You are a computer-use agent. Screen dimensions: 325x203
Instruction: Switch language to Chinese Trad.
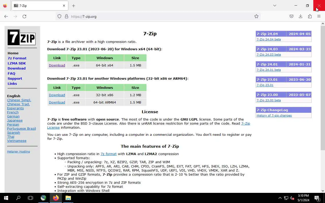click(19, 104)
